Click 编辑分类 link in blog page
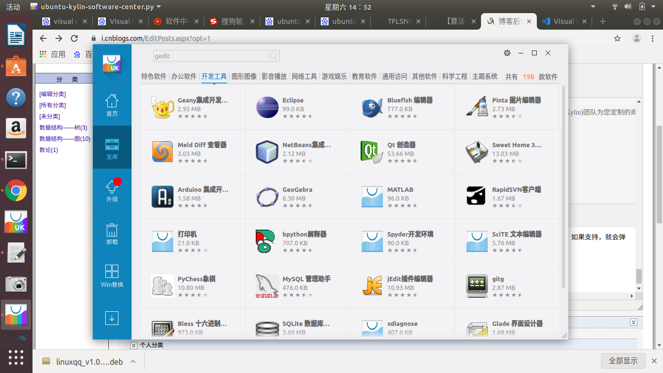Screen dimensions: 663x373 click(x=52, y=94)
